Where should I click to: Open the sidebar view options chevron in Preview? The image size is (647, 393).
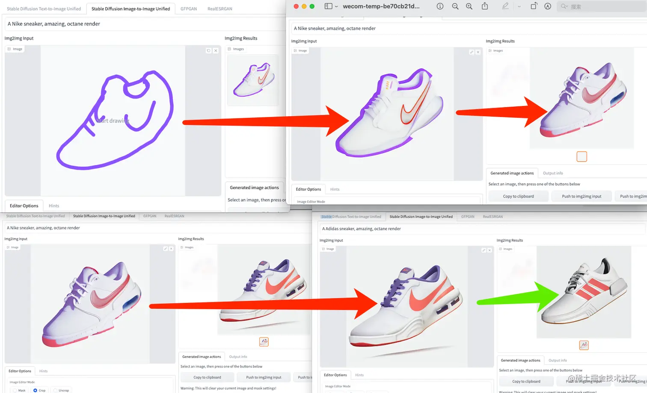(x=336, y=6)
